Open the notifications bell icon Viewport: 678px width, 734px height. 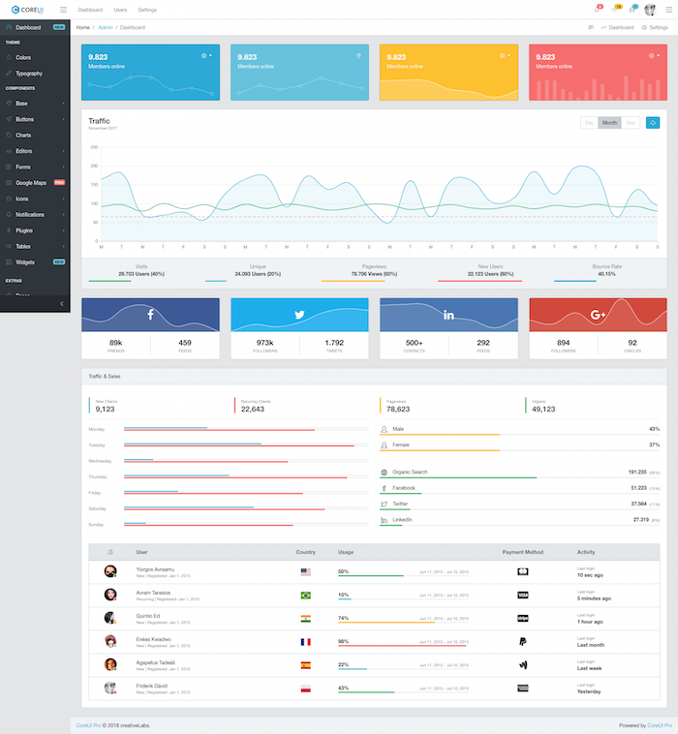[x=597, y=10]
